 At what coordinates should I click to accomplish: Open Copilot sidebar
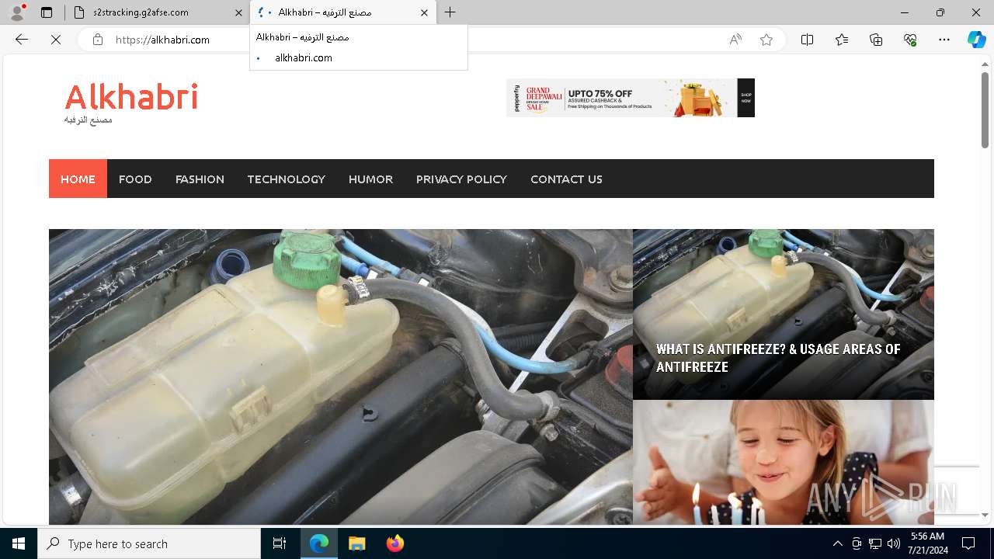coord(977,40)
